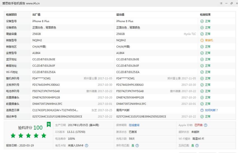
Task: Click the 充电次数 59次 value
Action: click(132, 139)
